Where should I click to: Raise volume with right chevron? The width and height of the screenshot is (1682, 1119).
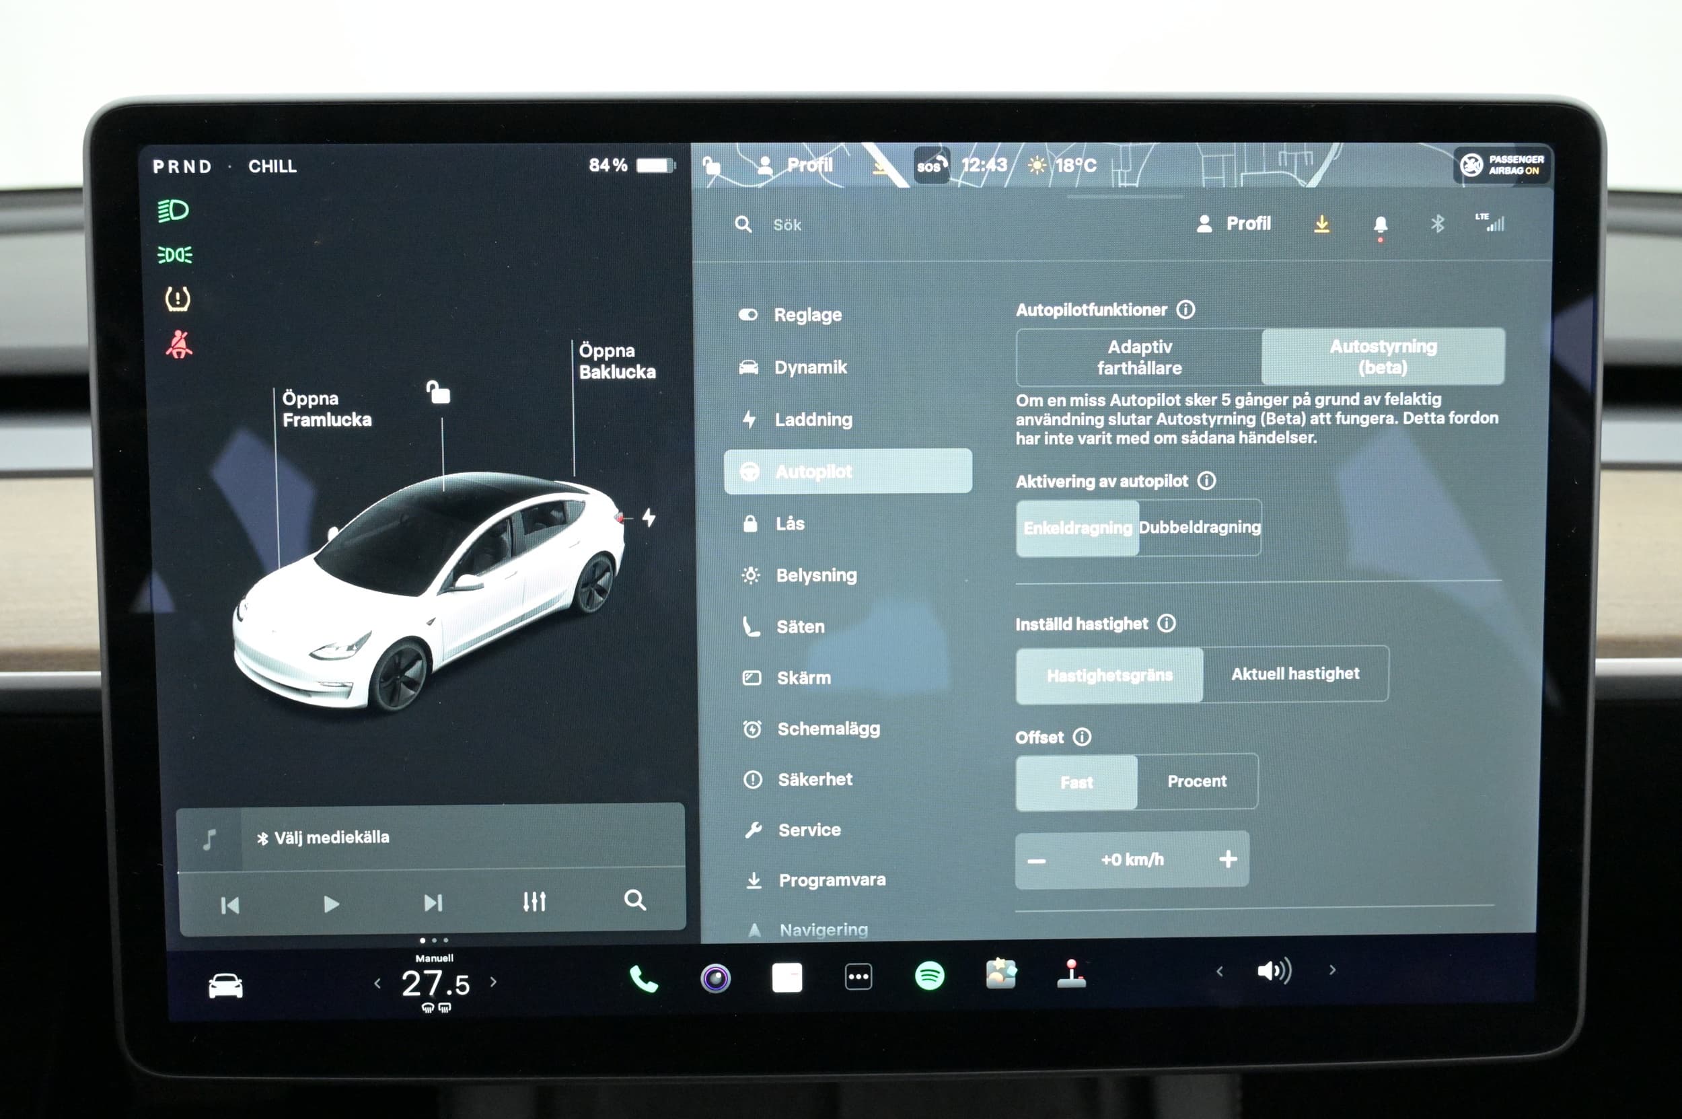click(1331, 970)
